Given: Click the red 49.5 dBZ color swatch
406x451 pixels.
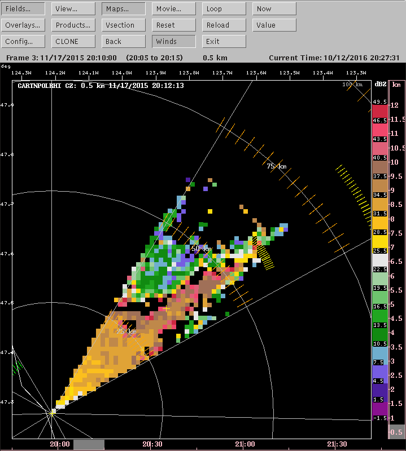Looking at the screenshot, I should [x=379, y=111].
